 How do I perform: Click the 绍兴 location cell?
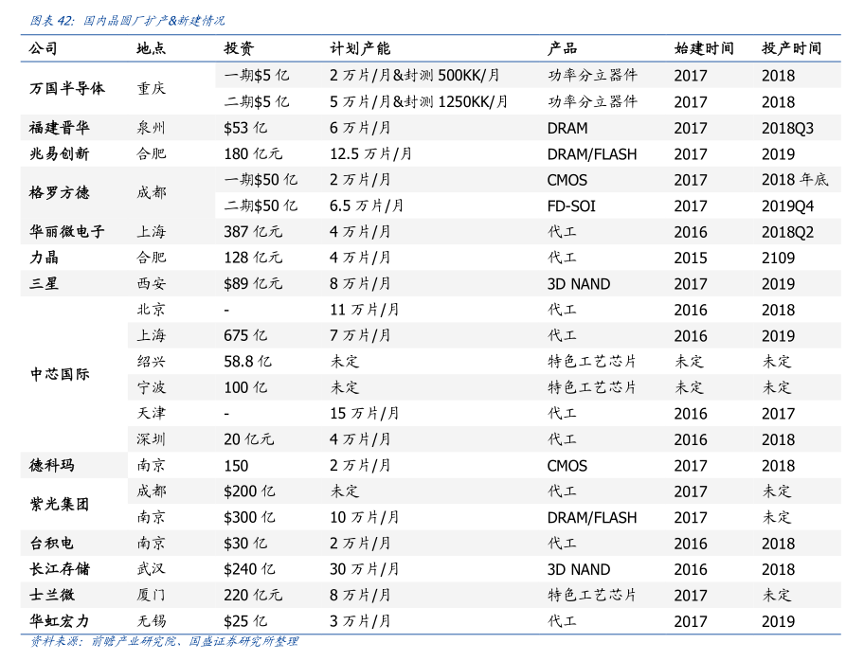tap(151, 361)
